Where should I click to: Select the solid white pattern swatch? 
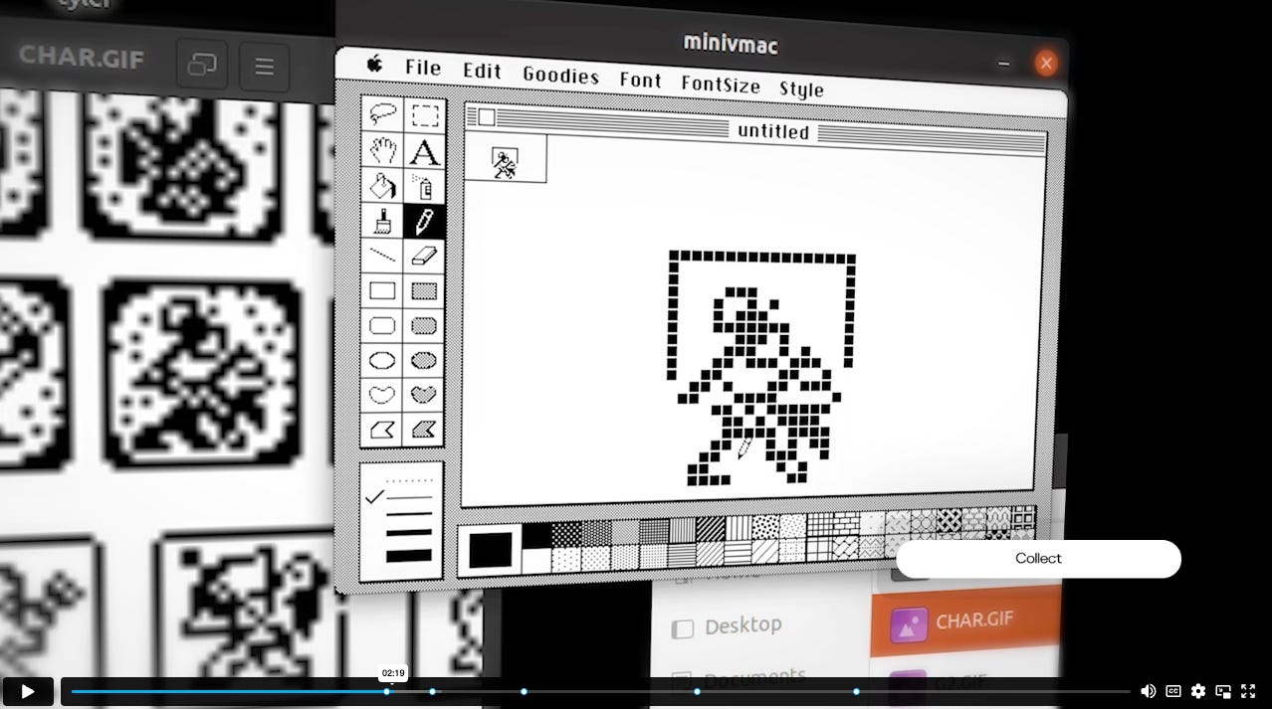[x=537, y=561]
